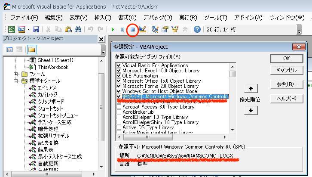The image size is (312, 177).
Task: Move reference priority up with arrow button
Action: pos(251,89)
